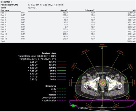Viewport: 136px width, 111px height.
Task: Click the 210.0° gantry angle cell
Action: point(65,39)
